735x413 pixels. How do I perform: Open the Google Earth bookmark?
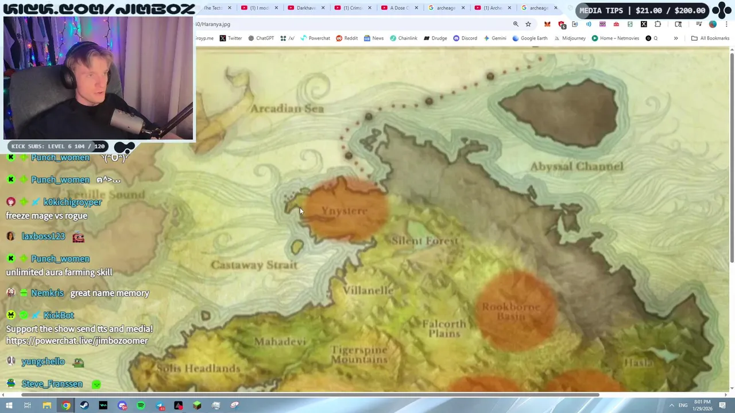529,38
